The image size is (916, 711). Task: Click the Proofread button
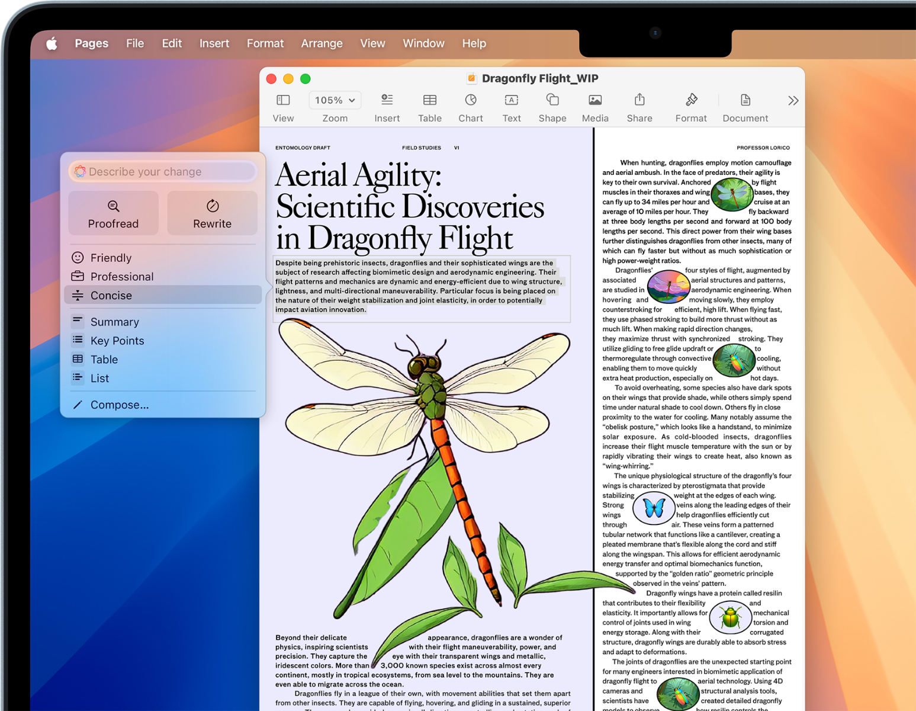(113, 213)
